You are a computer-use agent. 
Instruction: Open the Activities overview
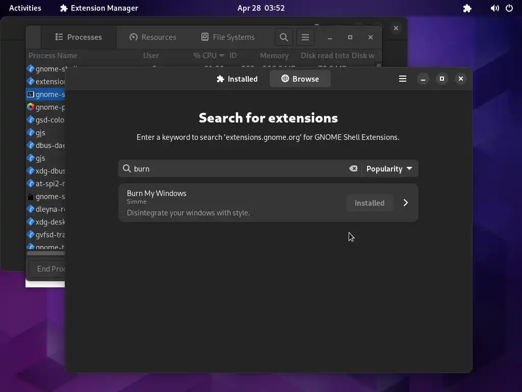[x=25, y=8]
